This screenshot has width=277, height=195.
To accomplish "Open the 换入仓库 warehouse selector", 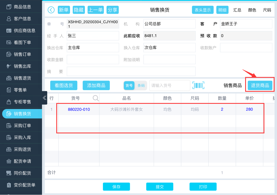I will (x=169, y=48).
